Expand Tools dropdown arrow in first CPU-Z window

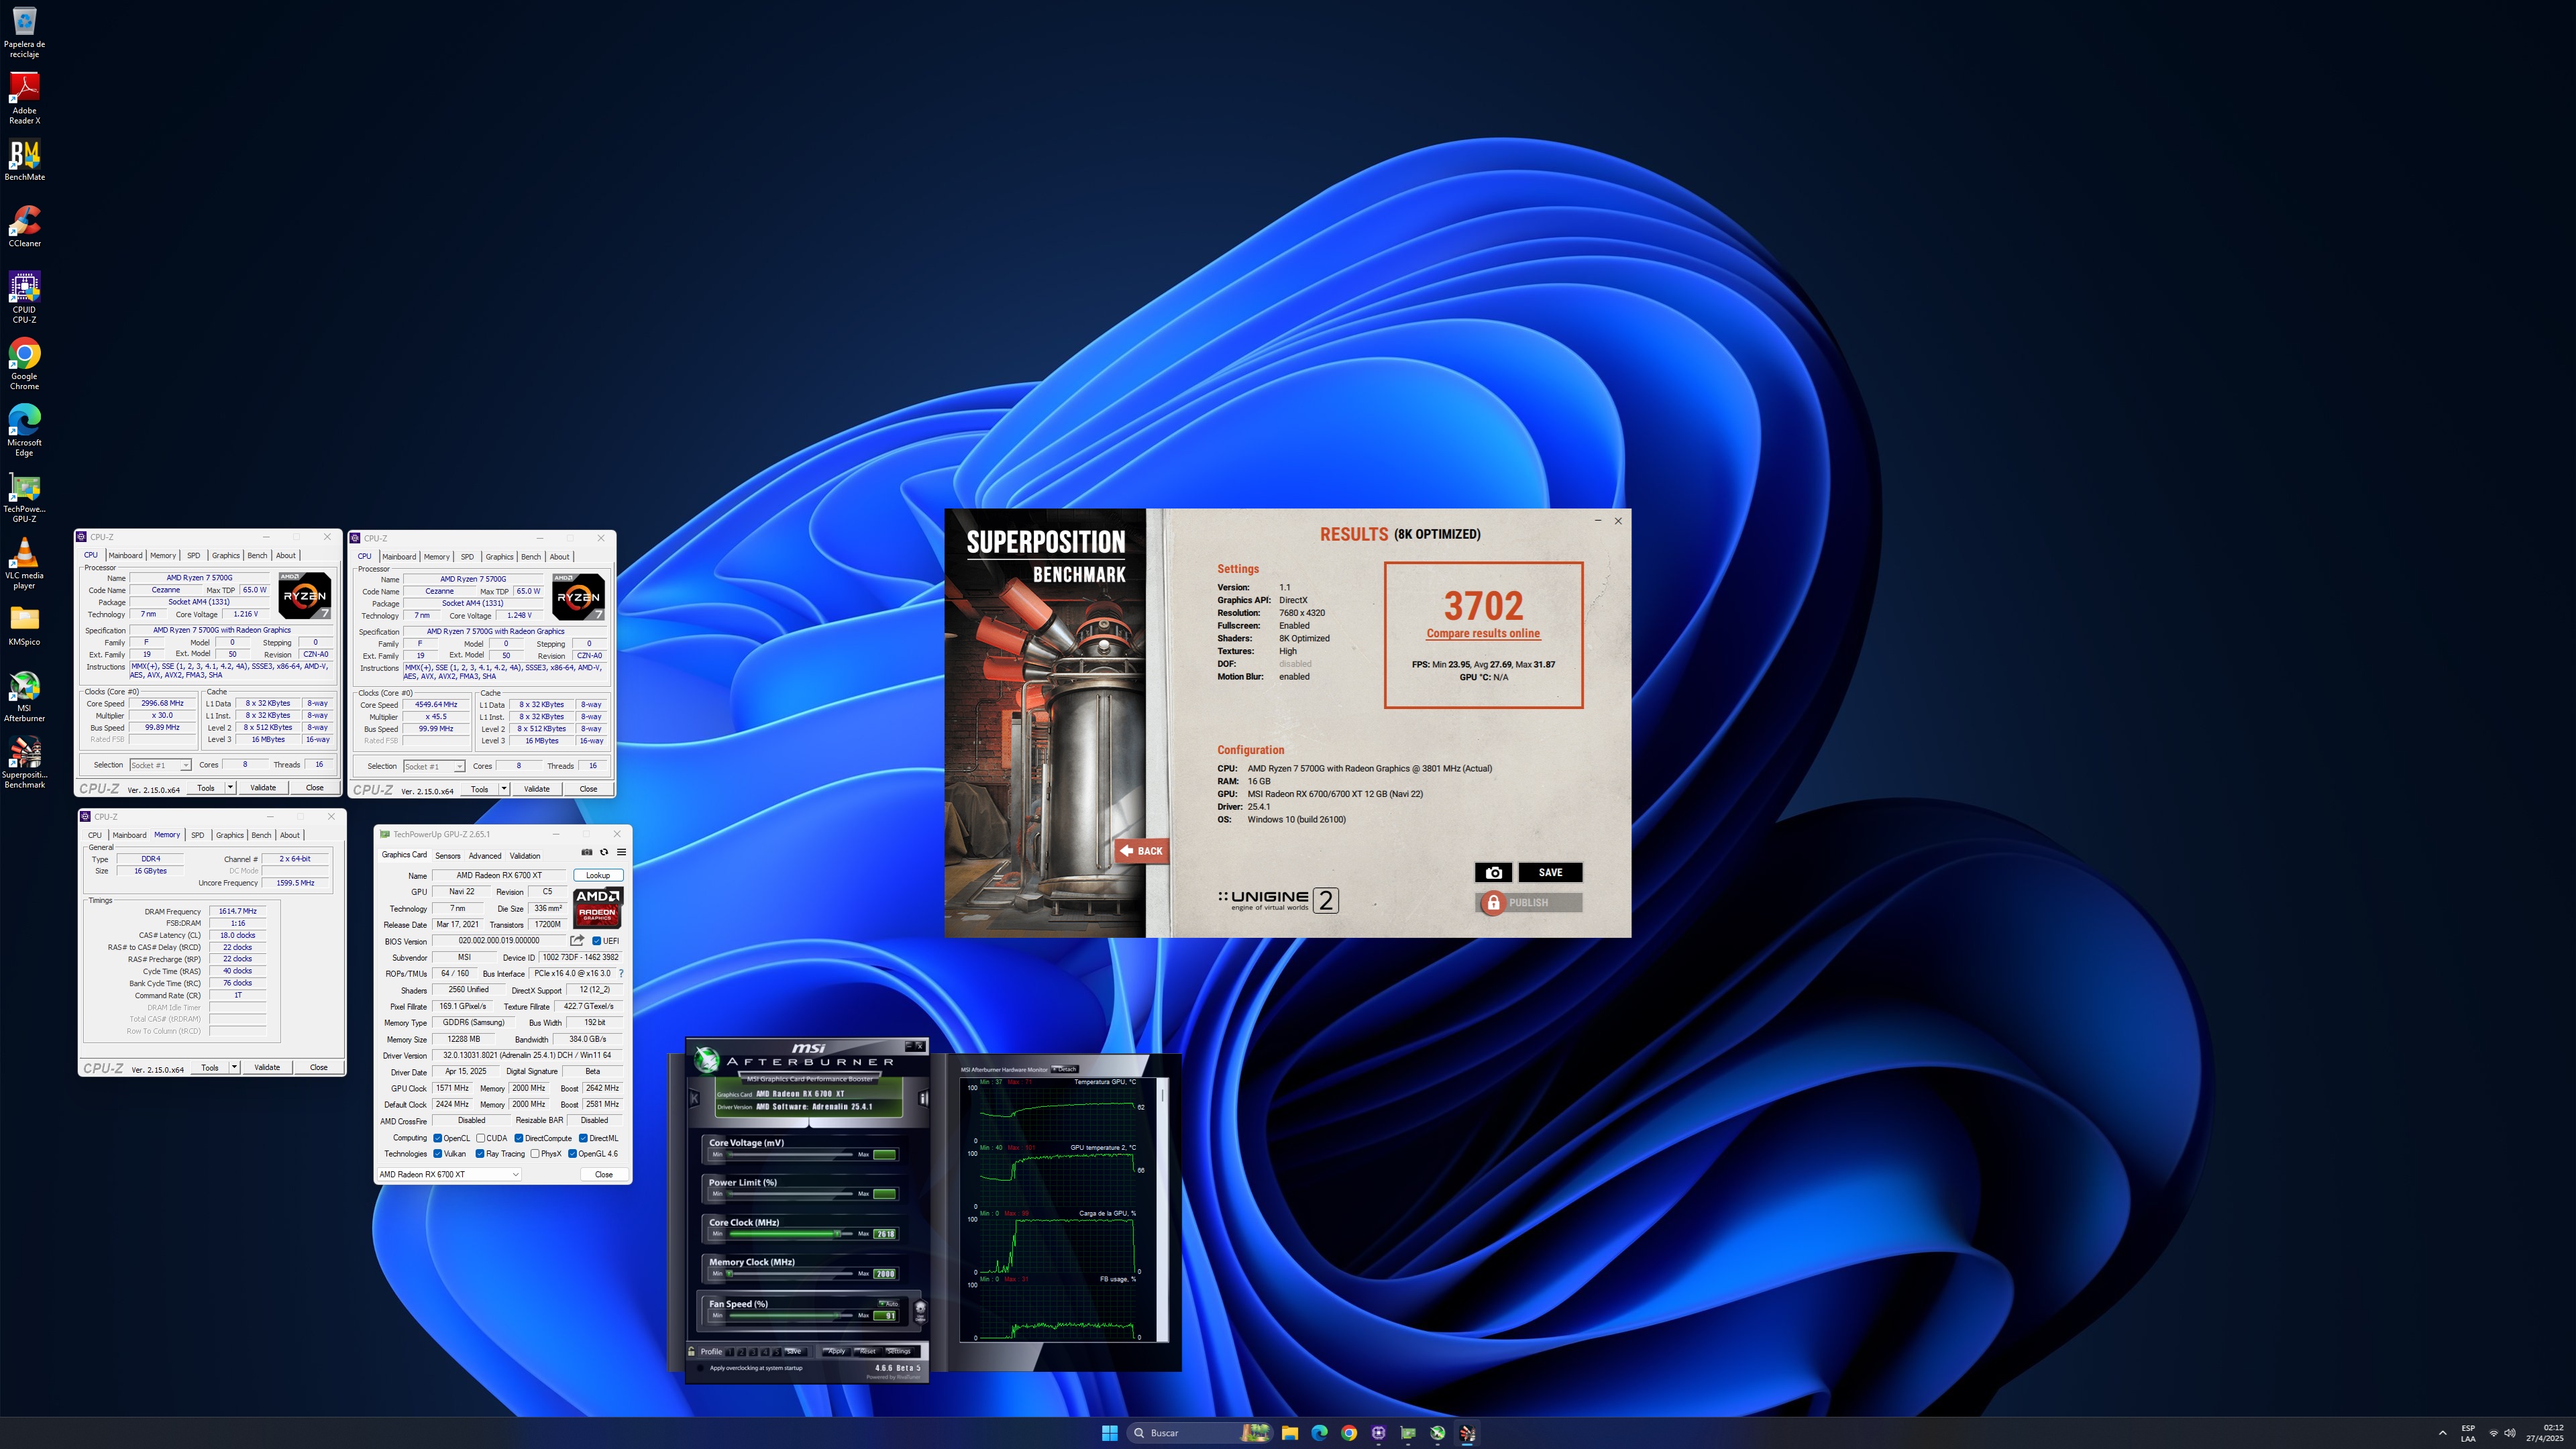coord(230,787)
